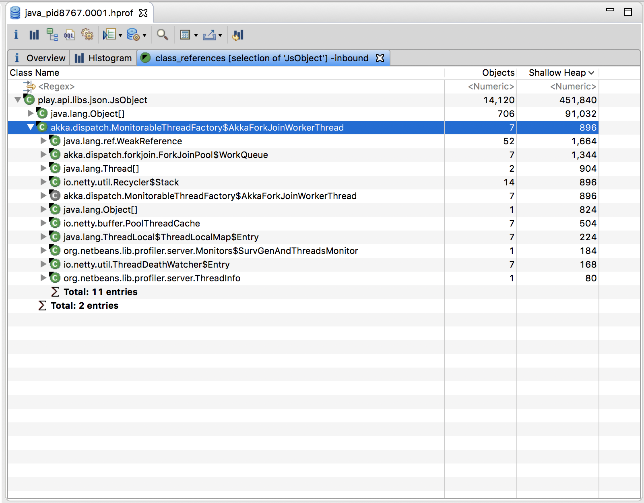This screenshot has height=503, width=644.
Task: Click the 1,664 shallow heap cell
Action: 584,141
